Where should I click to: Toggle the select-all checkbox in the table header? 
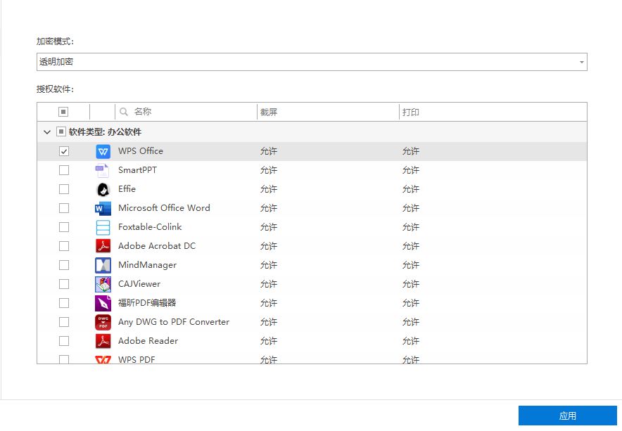click(63, 112)
